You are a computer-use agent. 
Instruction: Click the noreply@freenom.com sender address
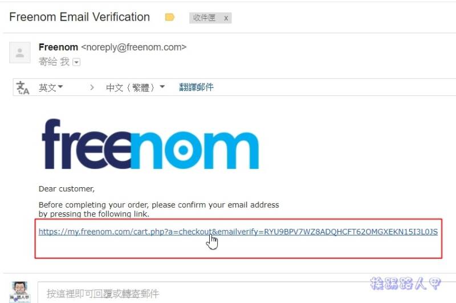coord(134,47)
